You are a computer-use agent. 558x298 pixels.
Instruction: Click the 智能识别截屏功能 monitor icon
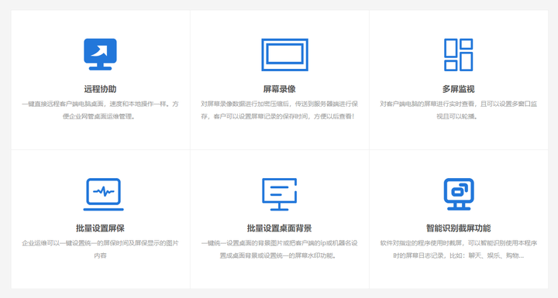(459, 194)
